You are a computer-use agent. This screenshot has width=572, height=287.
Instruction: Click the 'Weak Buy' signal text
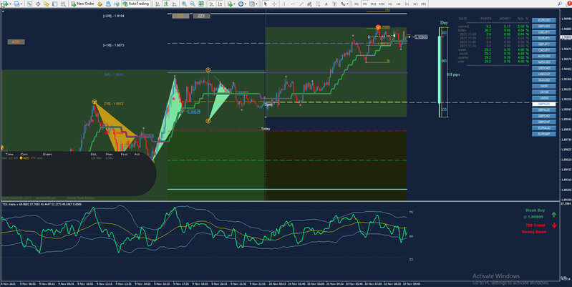[x=535, y=210]
